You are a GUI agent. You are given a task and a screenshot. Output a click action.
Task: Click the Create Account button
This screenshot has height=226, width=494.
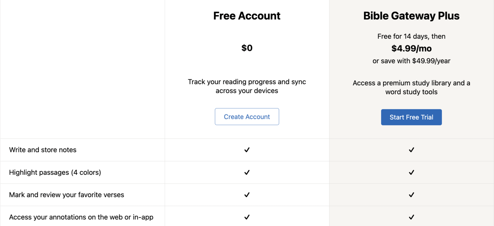[x=247, y=117]
